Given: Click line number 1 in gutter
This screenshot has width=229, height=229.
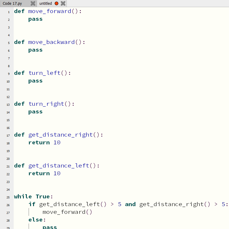Looking at the screenshot, I should (x=9, y=12).
